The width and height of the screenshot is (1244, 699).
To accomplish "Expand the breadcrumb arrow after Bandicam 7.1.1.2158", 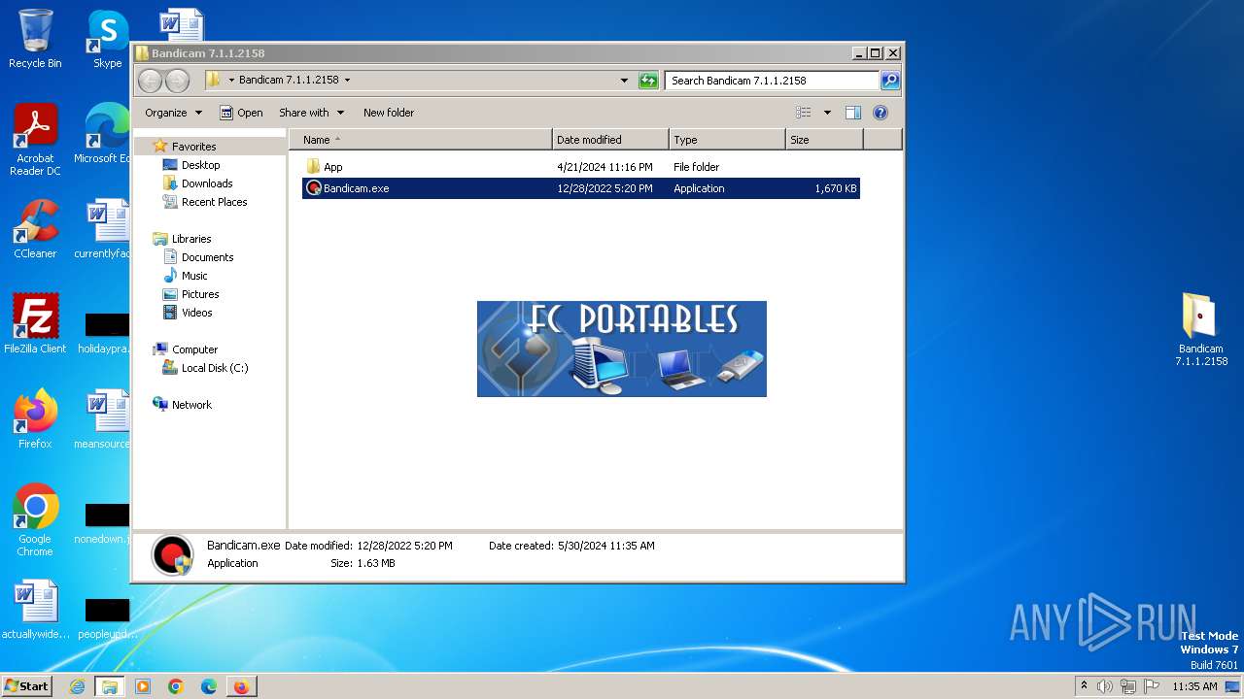I will point(347,81).
